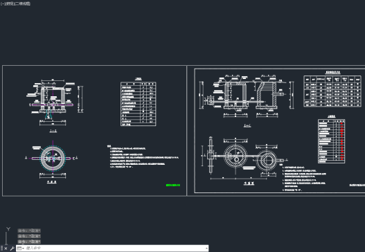The image size is (365, 252).
Task: Open the 俯视 view controls menu
Action: (10, 3)
